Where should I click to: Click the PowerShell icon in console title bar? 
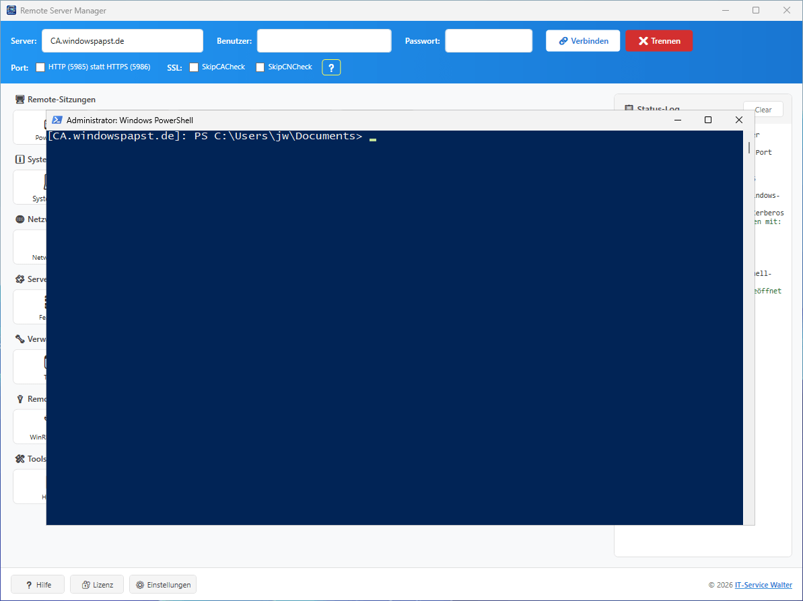[x=57, y=120]
